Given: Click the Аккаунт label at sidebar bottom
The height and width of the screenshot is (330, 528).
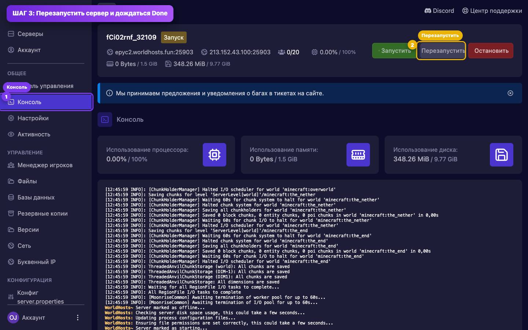Looking at the screenshot, I should [33, 318].
